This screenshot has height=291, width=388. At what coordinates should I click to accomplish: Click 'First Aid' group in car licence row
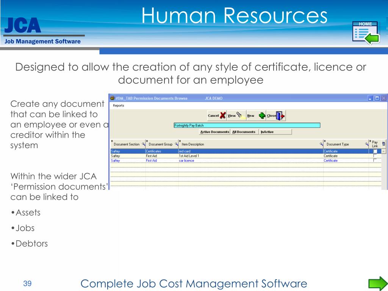click(x=151, y=161)
